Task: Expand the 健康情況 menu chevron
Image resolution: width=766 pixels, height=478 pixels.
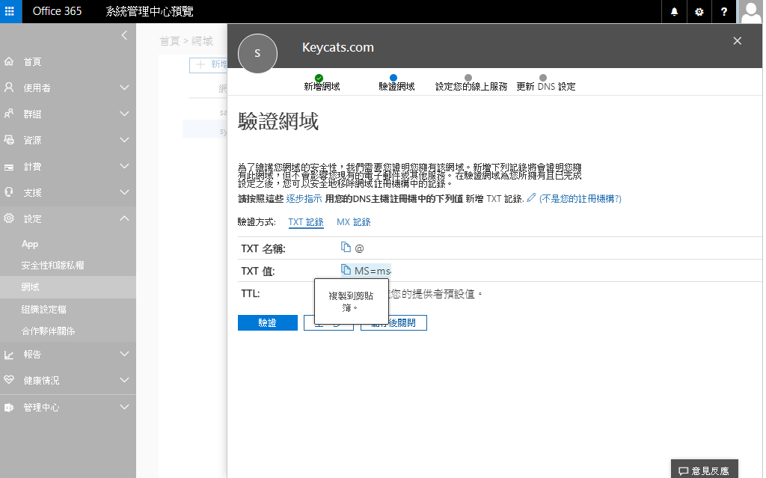Action: [x=124, y=380]
